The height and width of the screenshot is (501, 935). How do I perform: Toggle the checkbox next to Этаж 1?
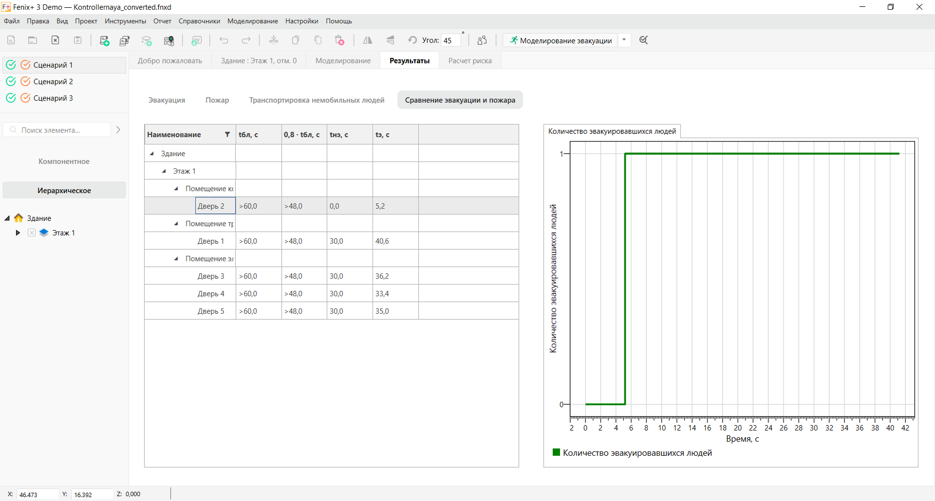32,233
